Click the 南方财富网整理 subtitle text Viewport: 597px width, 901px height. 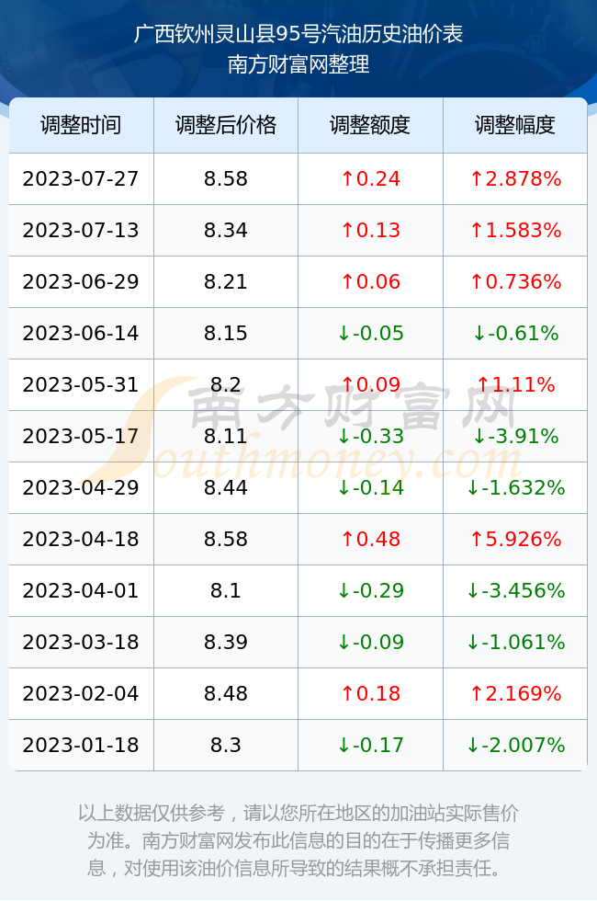(x=298, y=63)
